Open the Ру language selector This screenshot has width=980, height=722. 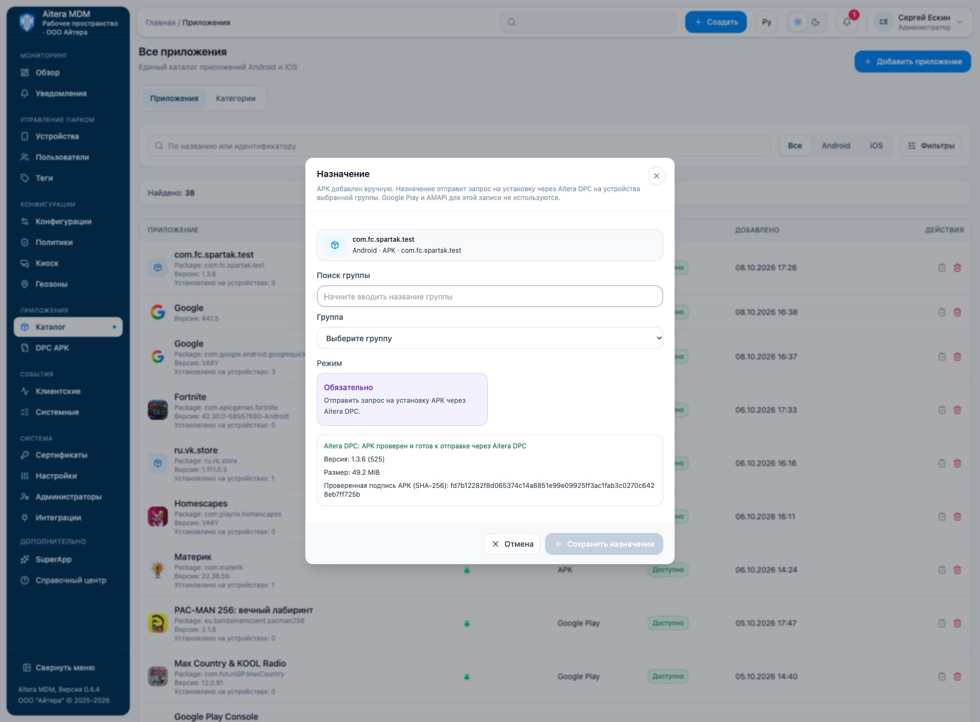(x=767, y=22)
